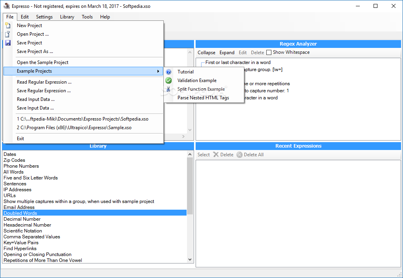Image resolution: width=403 pixels, height=278 pixels.
Task: Click the Tutorial question mark icon
Action: point(169,72)
